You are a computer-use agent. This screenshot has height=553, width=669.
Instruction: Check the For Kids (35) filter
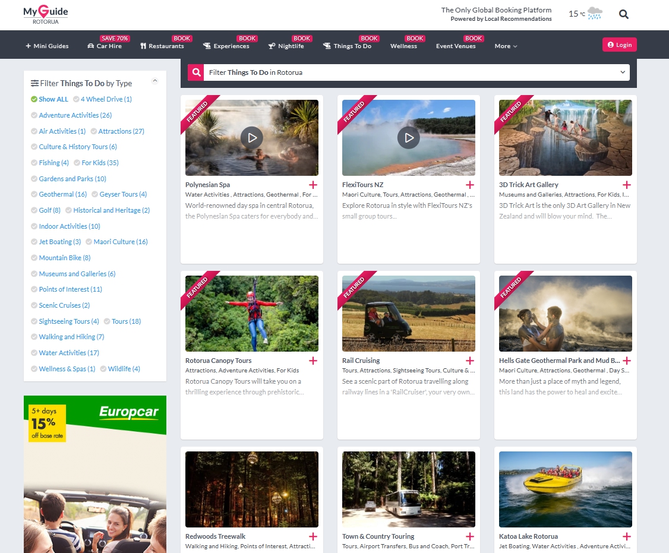click(96, 163)
